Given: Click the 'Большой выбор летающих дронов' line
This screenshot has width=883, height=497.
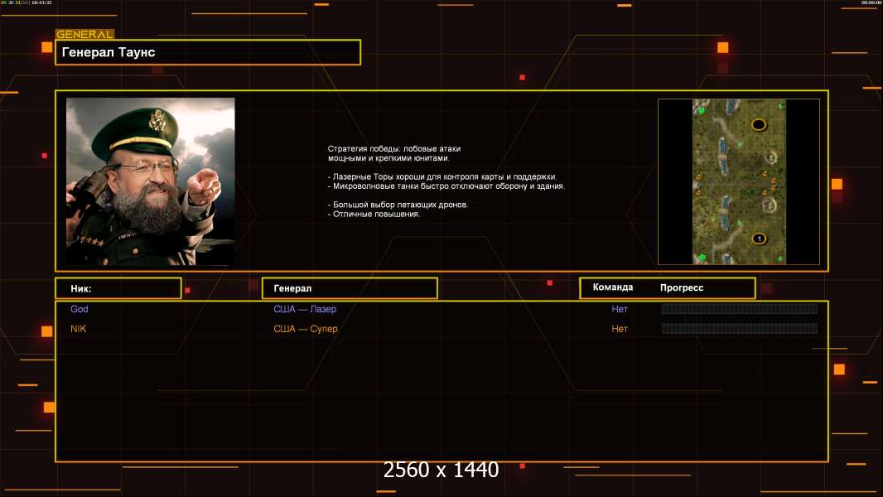Looking at the screenshot, I should [398, 205].
